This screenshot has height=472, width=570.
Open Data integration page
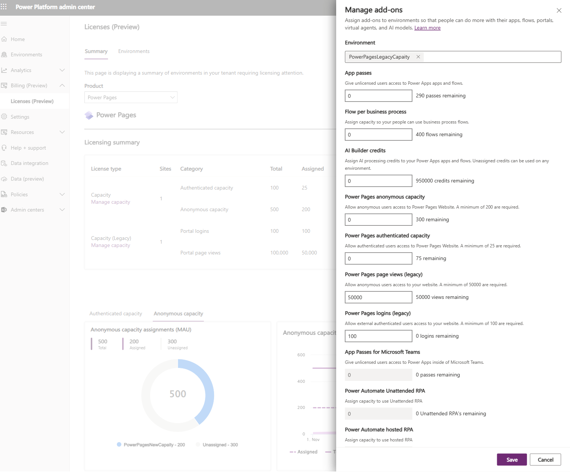pos(30,163)
